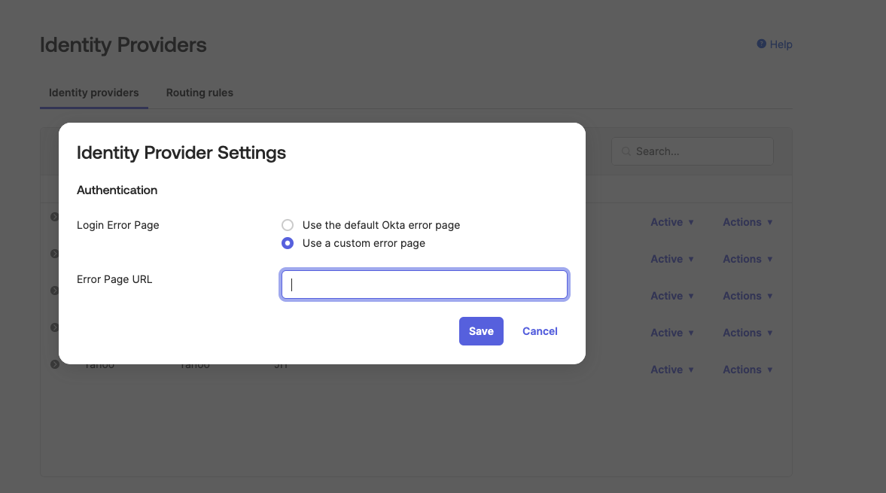Select "Use a custom error page" option

287,243
